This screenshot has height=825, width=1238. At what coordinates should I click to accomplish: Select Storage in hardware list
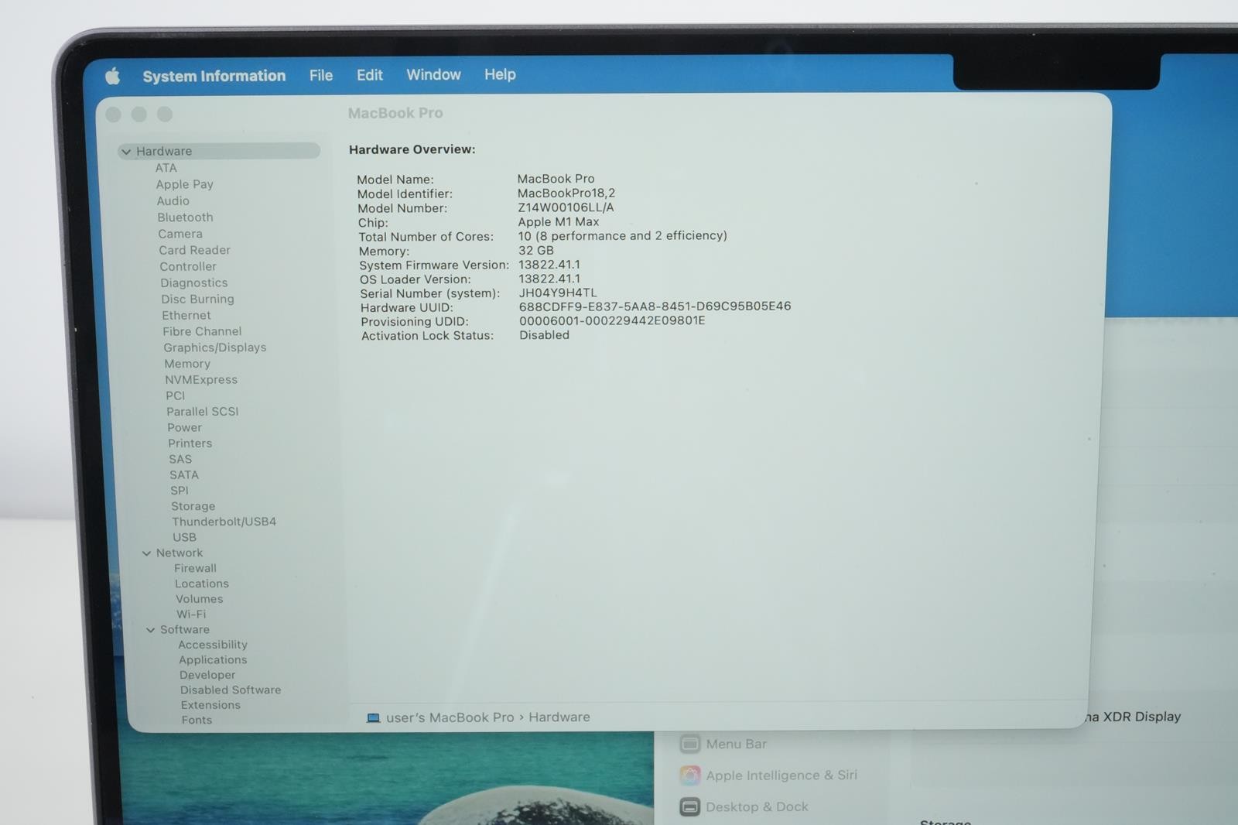193,506
